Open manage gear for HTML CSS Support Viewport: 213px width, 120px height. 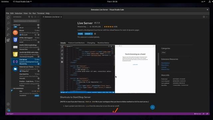[x=39, y=42]
